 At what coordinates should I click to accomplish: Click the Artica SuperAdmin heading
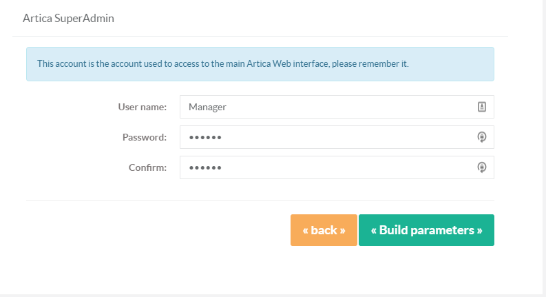(69, 18)
